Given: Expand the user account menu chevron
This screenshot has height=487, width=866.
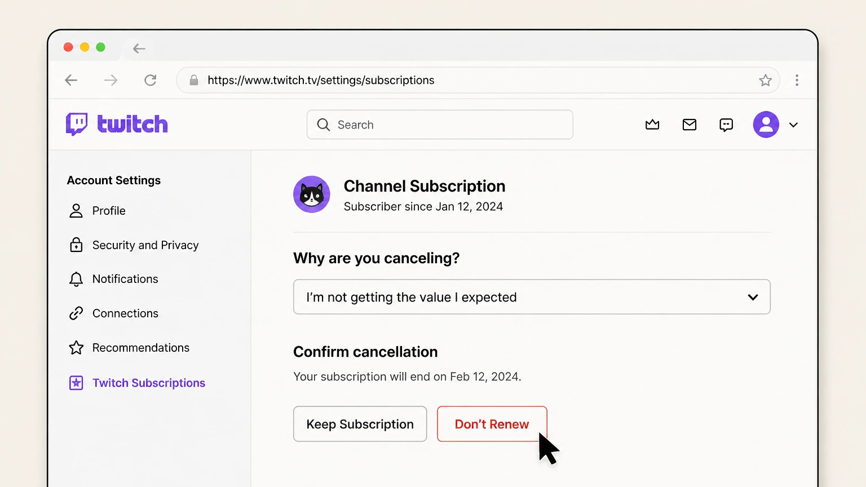Looking at the screenshot, I should tap(793, 125).
